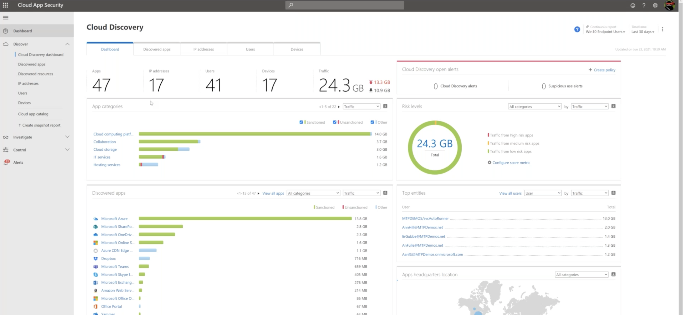
Task: Open user MTPDEMOS/svcAutoRunner
Action: [x=425, y=219]
